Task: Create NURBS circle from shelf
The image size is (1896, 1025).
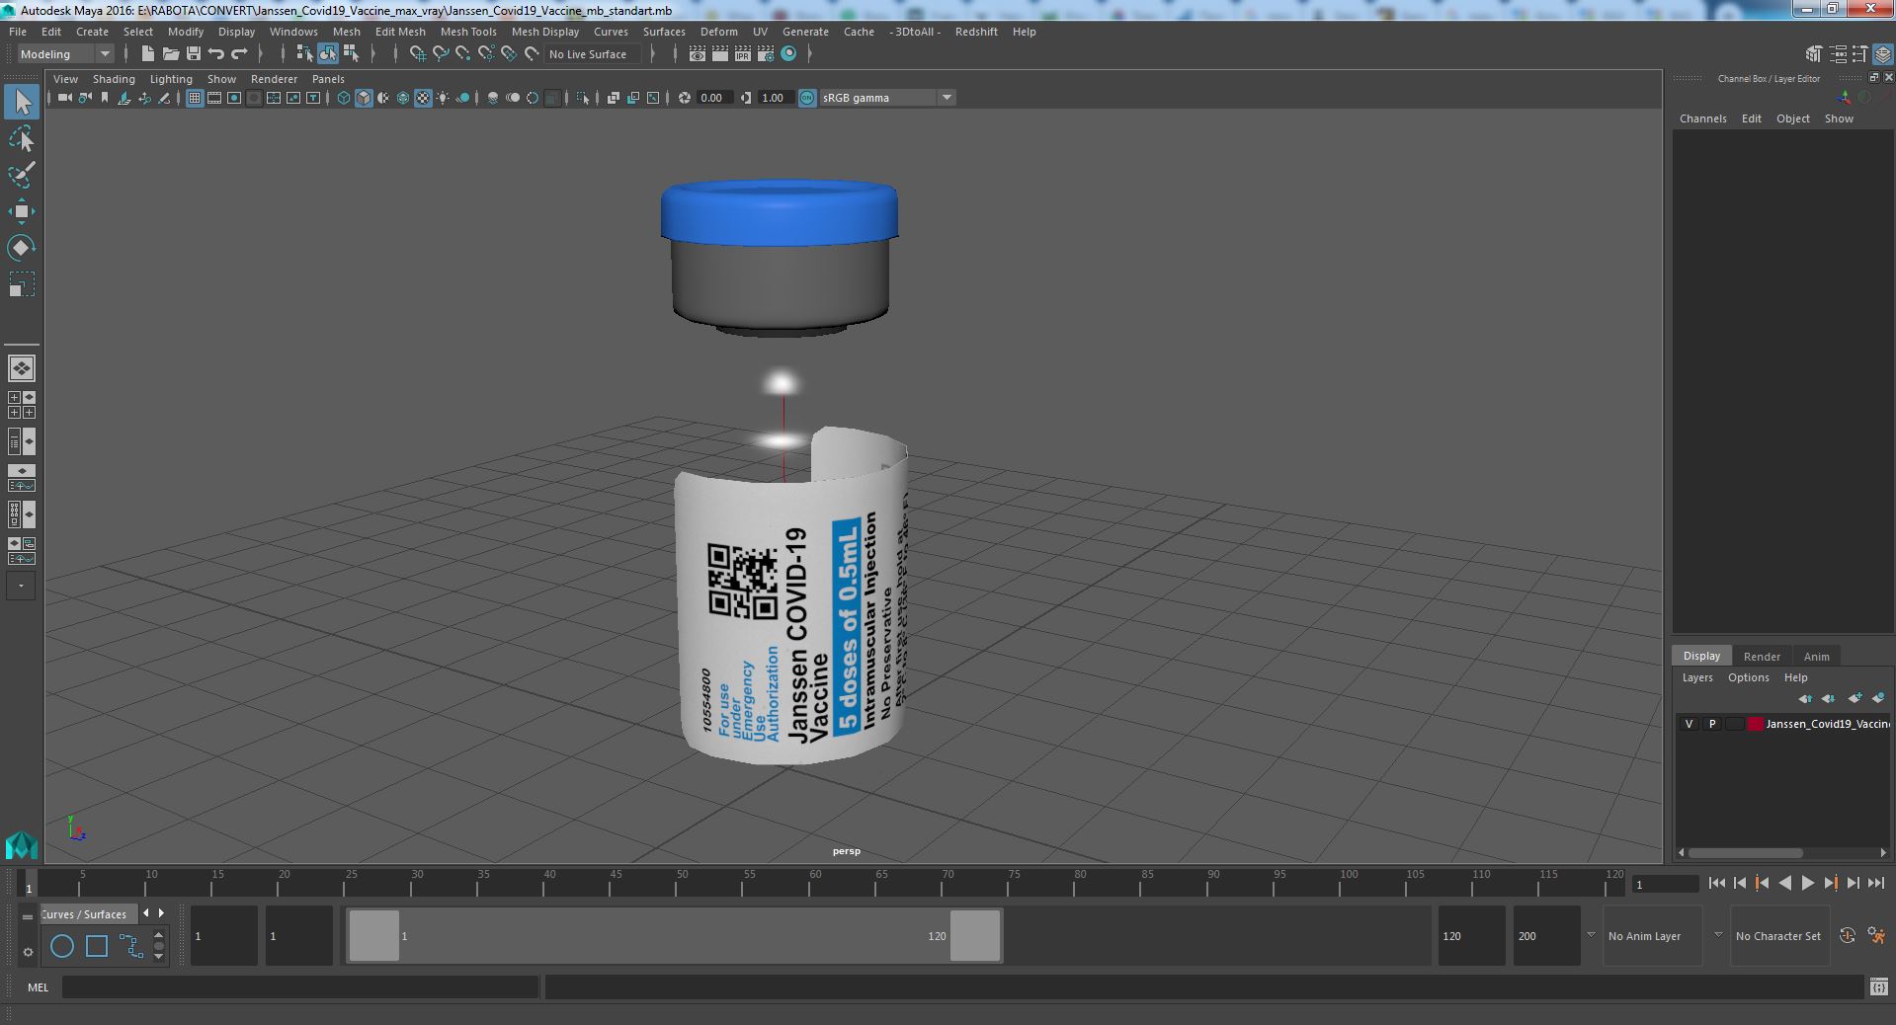Action: (x=62, y=946)
